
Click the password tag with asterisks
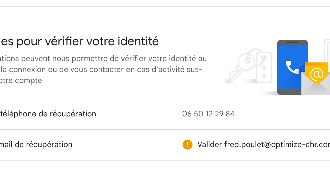tap(264, 67)
